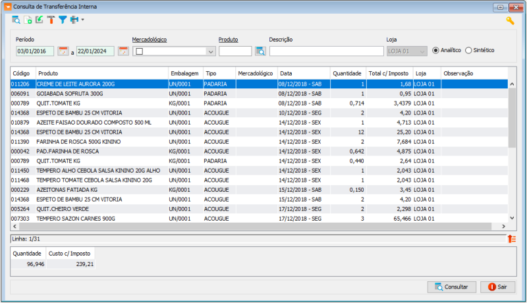527x303 pixels.
Task: Click the horizontal scrollbar right arrow
Action: pyautogui.click(x=503, y=227)
